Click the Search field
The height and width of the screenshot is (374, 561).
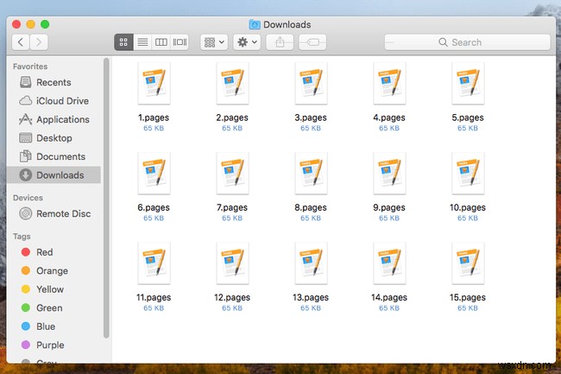[x=467, y=41]
